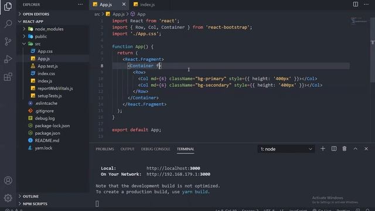Open the yarn.lock file
Screen dimensions: 375x211
coord(53,148)
